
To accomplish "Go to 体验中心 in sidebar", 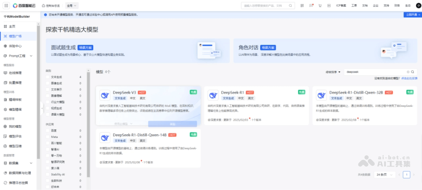I will point(15,46).
